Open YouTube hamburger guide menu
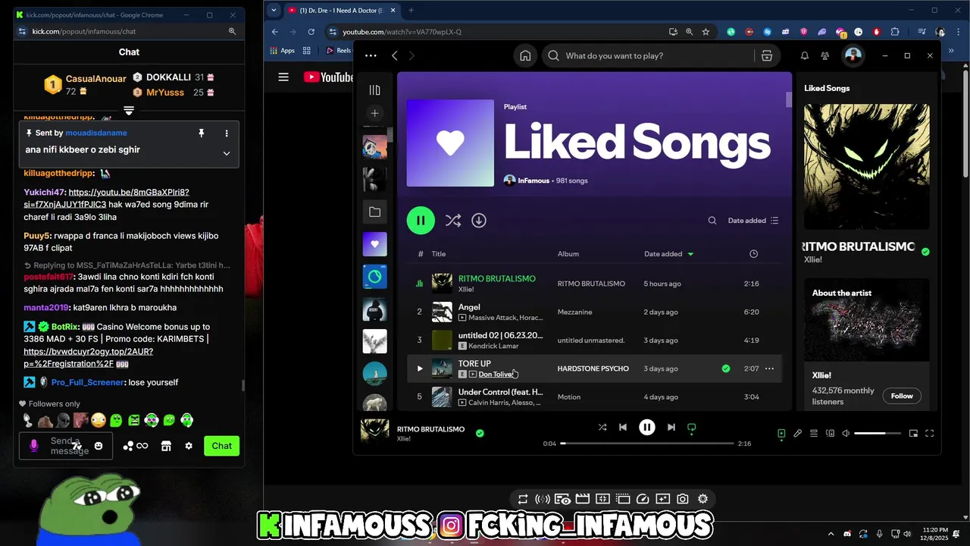This screenshot has height=546, width=970. pos(283,77)
